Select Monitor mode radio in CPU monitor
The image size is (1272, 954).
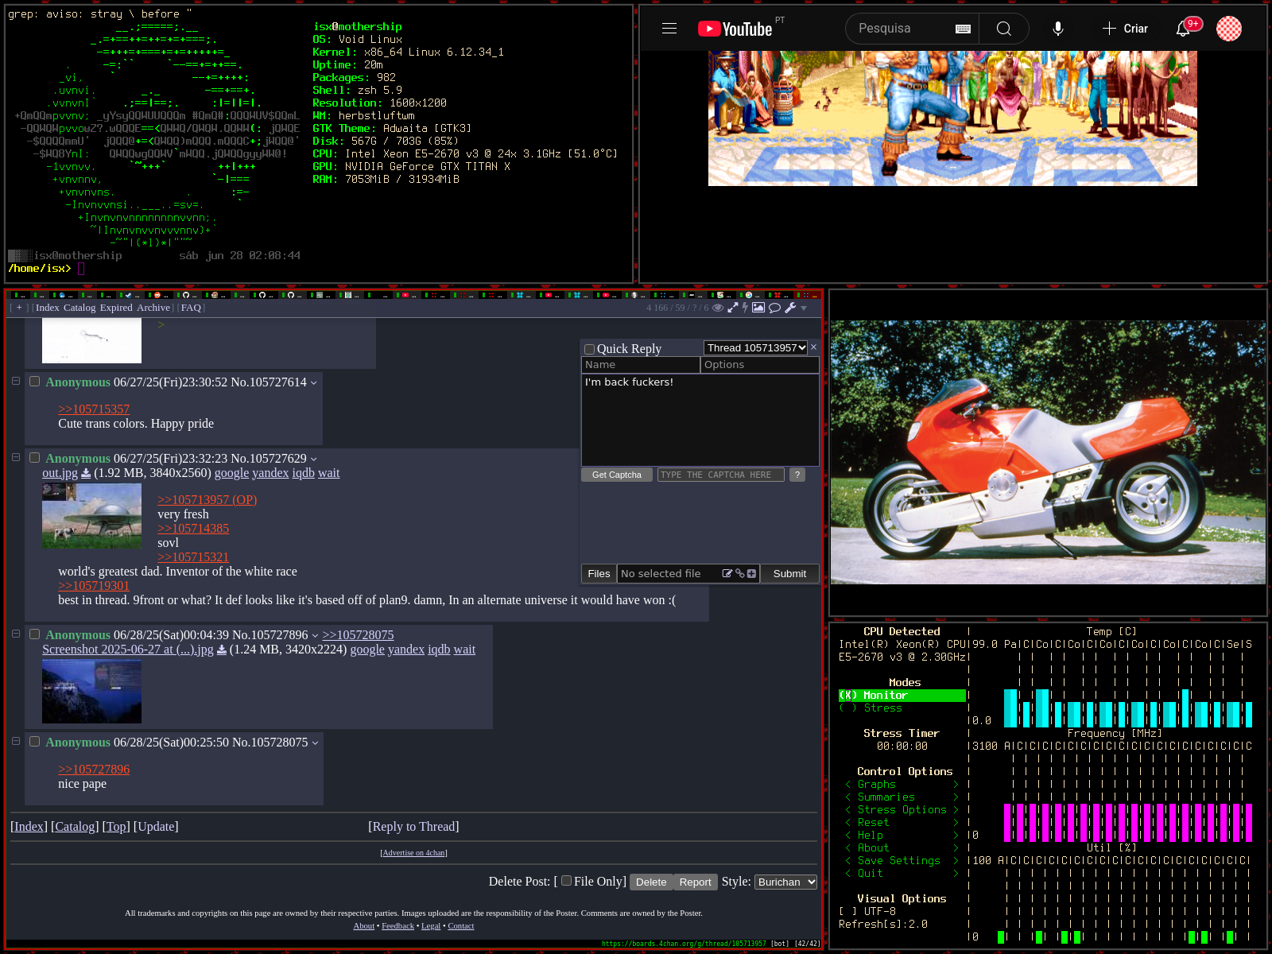[x=847, y=695]
